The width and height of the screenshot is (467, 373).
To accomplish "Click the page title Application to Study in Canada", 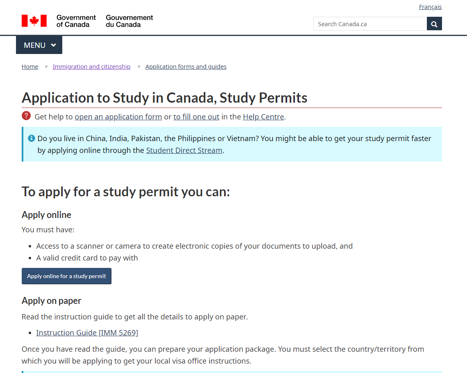I will [164, 98].
